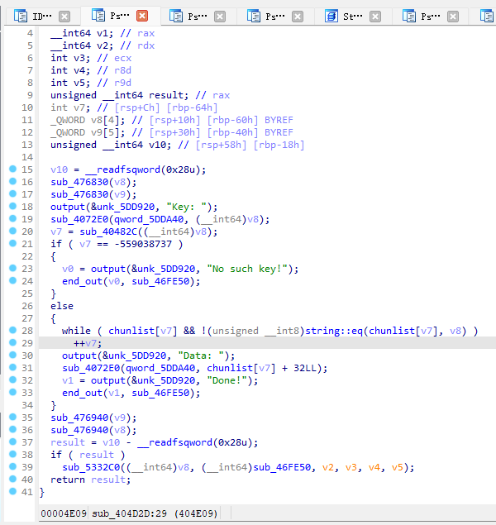
Task: Click __readfsqword on line 15
Action: coord(123,169)
